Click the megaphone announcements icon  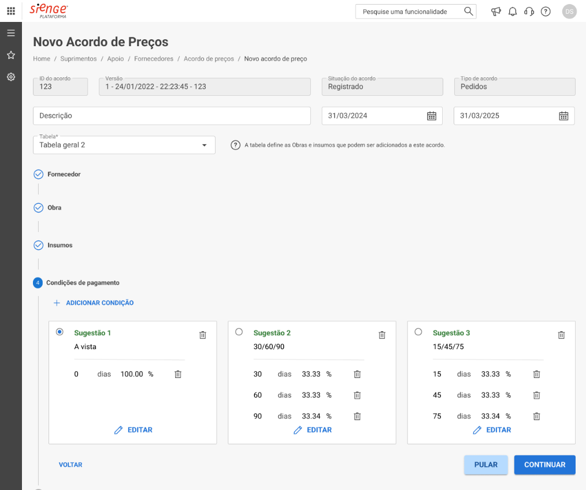click(496, 12)
